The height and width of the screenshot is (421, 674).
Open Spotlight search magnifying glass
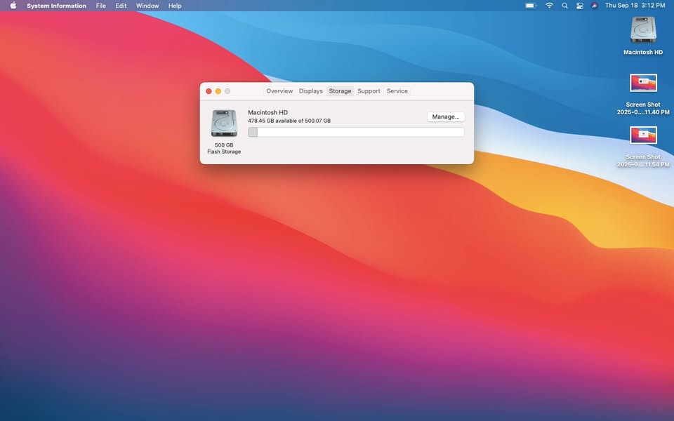tap(564, 6)
